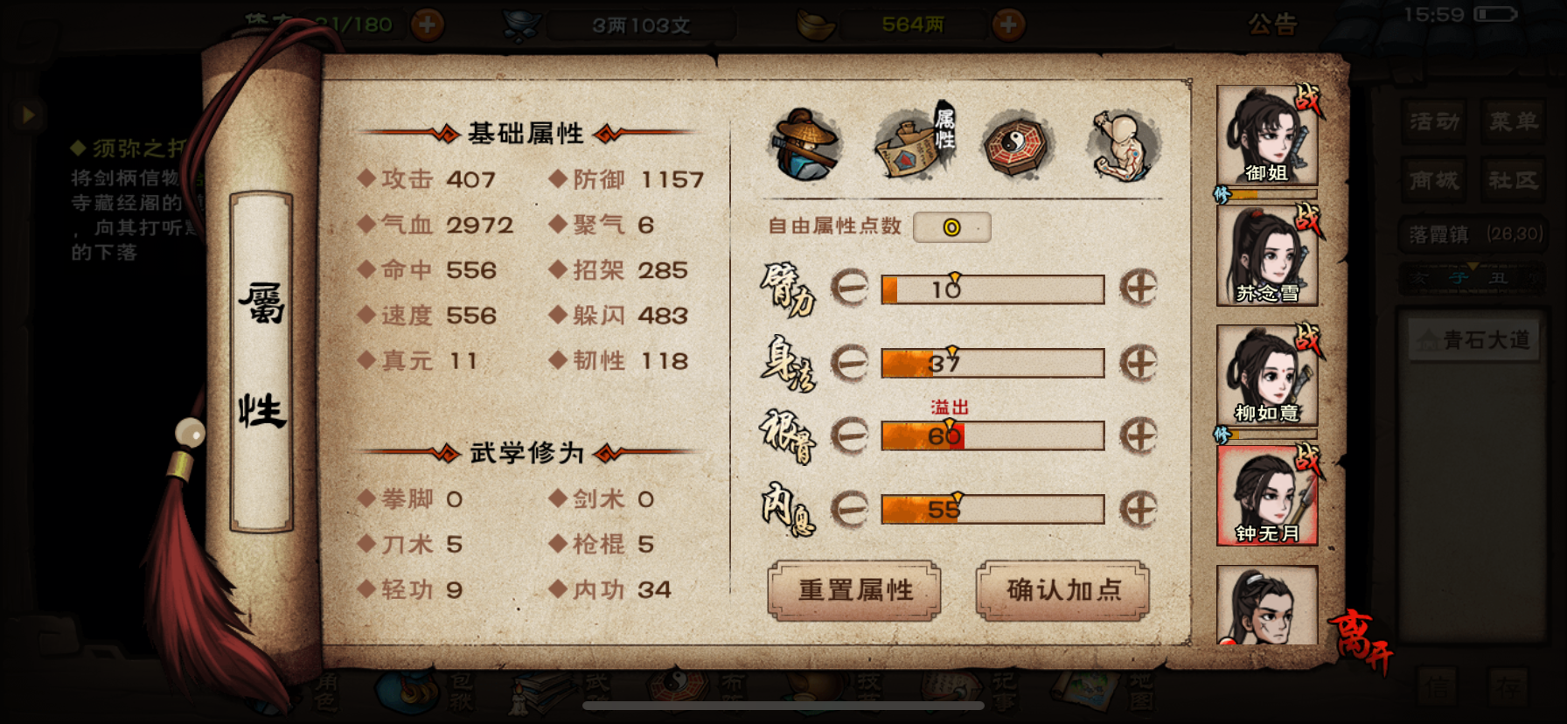Click the red 离开 leave icon
Screen dimensions: 1567x724
pyautogui.click(x=1358, y=642)
